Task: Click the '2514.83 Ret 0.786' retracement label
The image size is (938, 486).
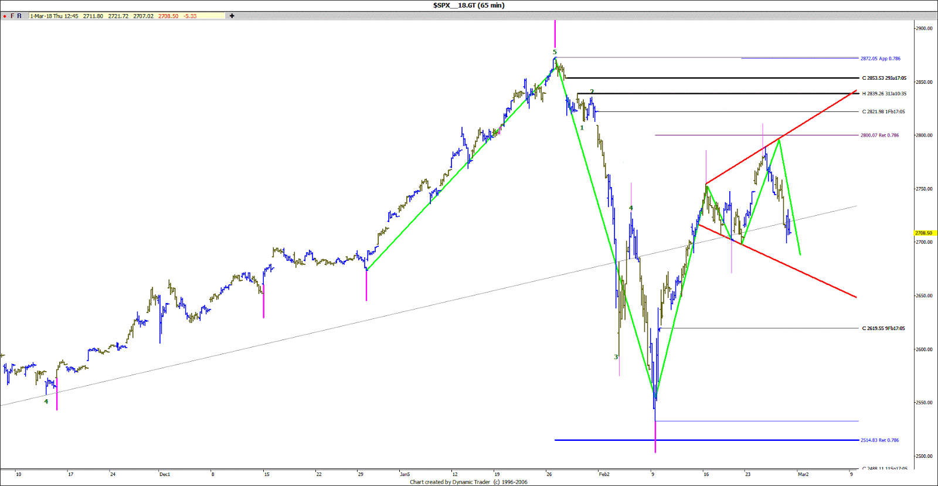Action: tap(879, 440)
